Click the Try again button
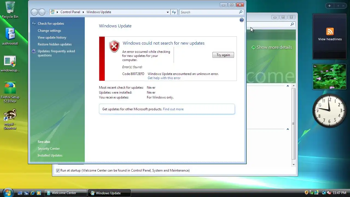The height and width of the screenshot is (197, 350). pyautogui.click(x=223, y=55)
